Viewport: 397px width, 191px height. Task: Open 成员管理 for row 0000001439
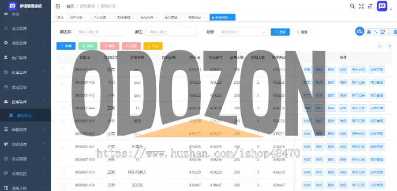click(x=377, y=172)
